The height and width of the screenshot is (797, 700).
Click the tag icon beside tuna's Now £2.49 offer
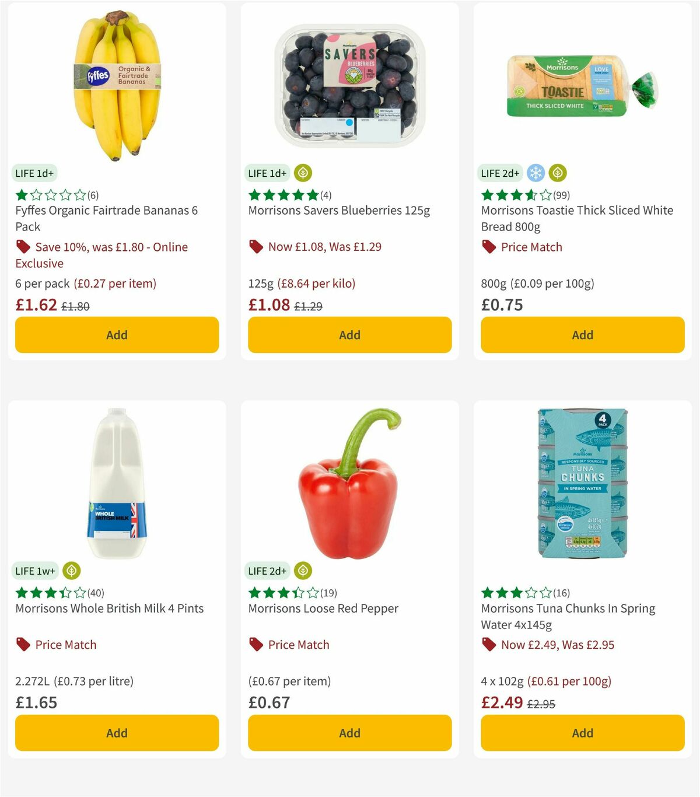tap(489, 645)
